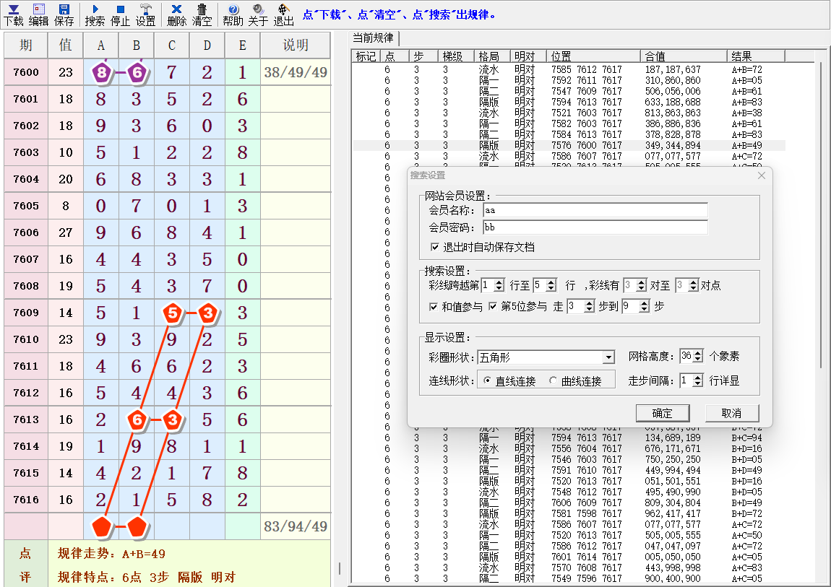Adjust the stepper before 对点
Viewport: 831px width, 587px height.
(693, 285)
